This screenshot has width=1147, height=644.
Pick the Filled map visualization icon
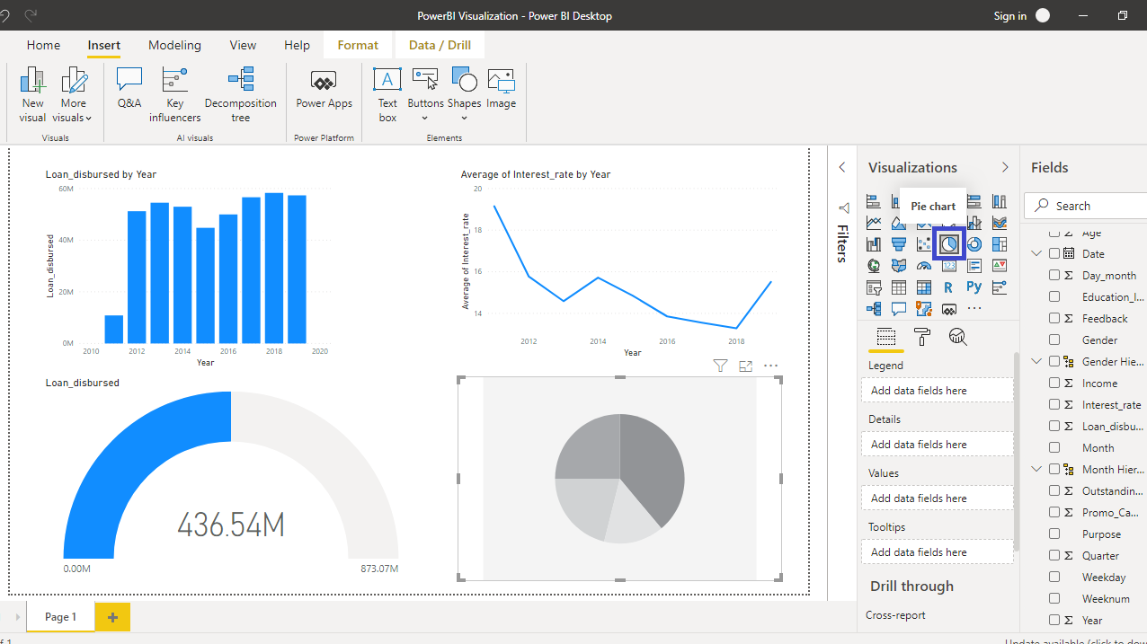pyautogui.click(x=899, y=266)
